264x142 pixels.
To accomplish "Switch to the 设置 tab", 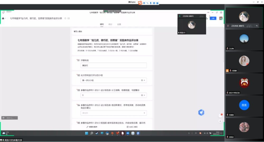I will click(119, 24).
